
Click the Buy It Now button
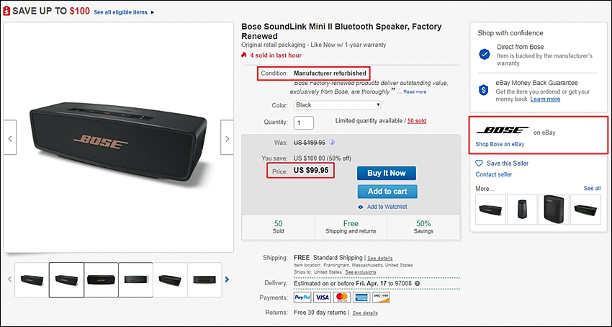pyautogui.click(x=387, y=173)
